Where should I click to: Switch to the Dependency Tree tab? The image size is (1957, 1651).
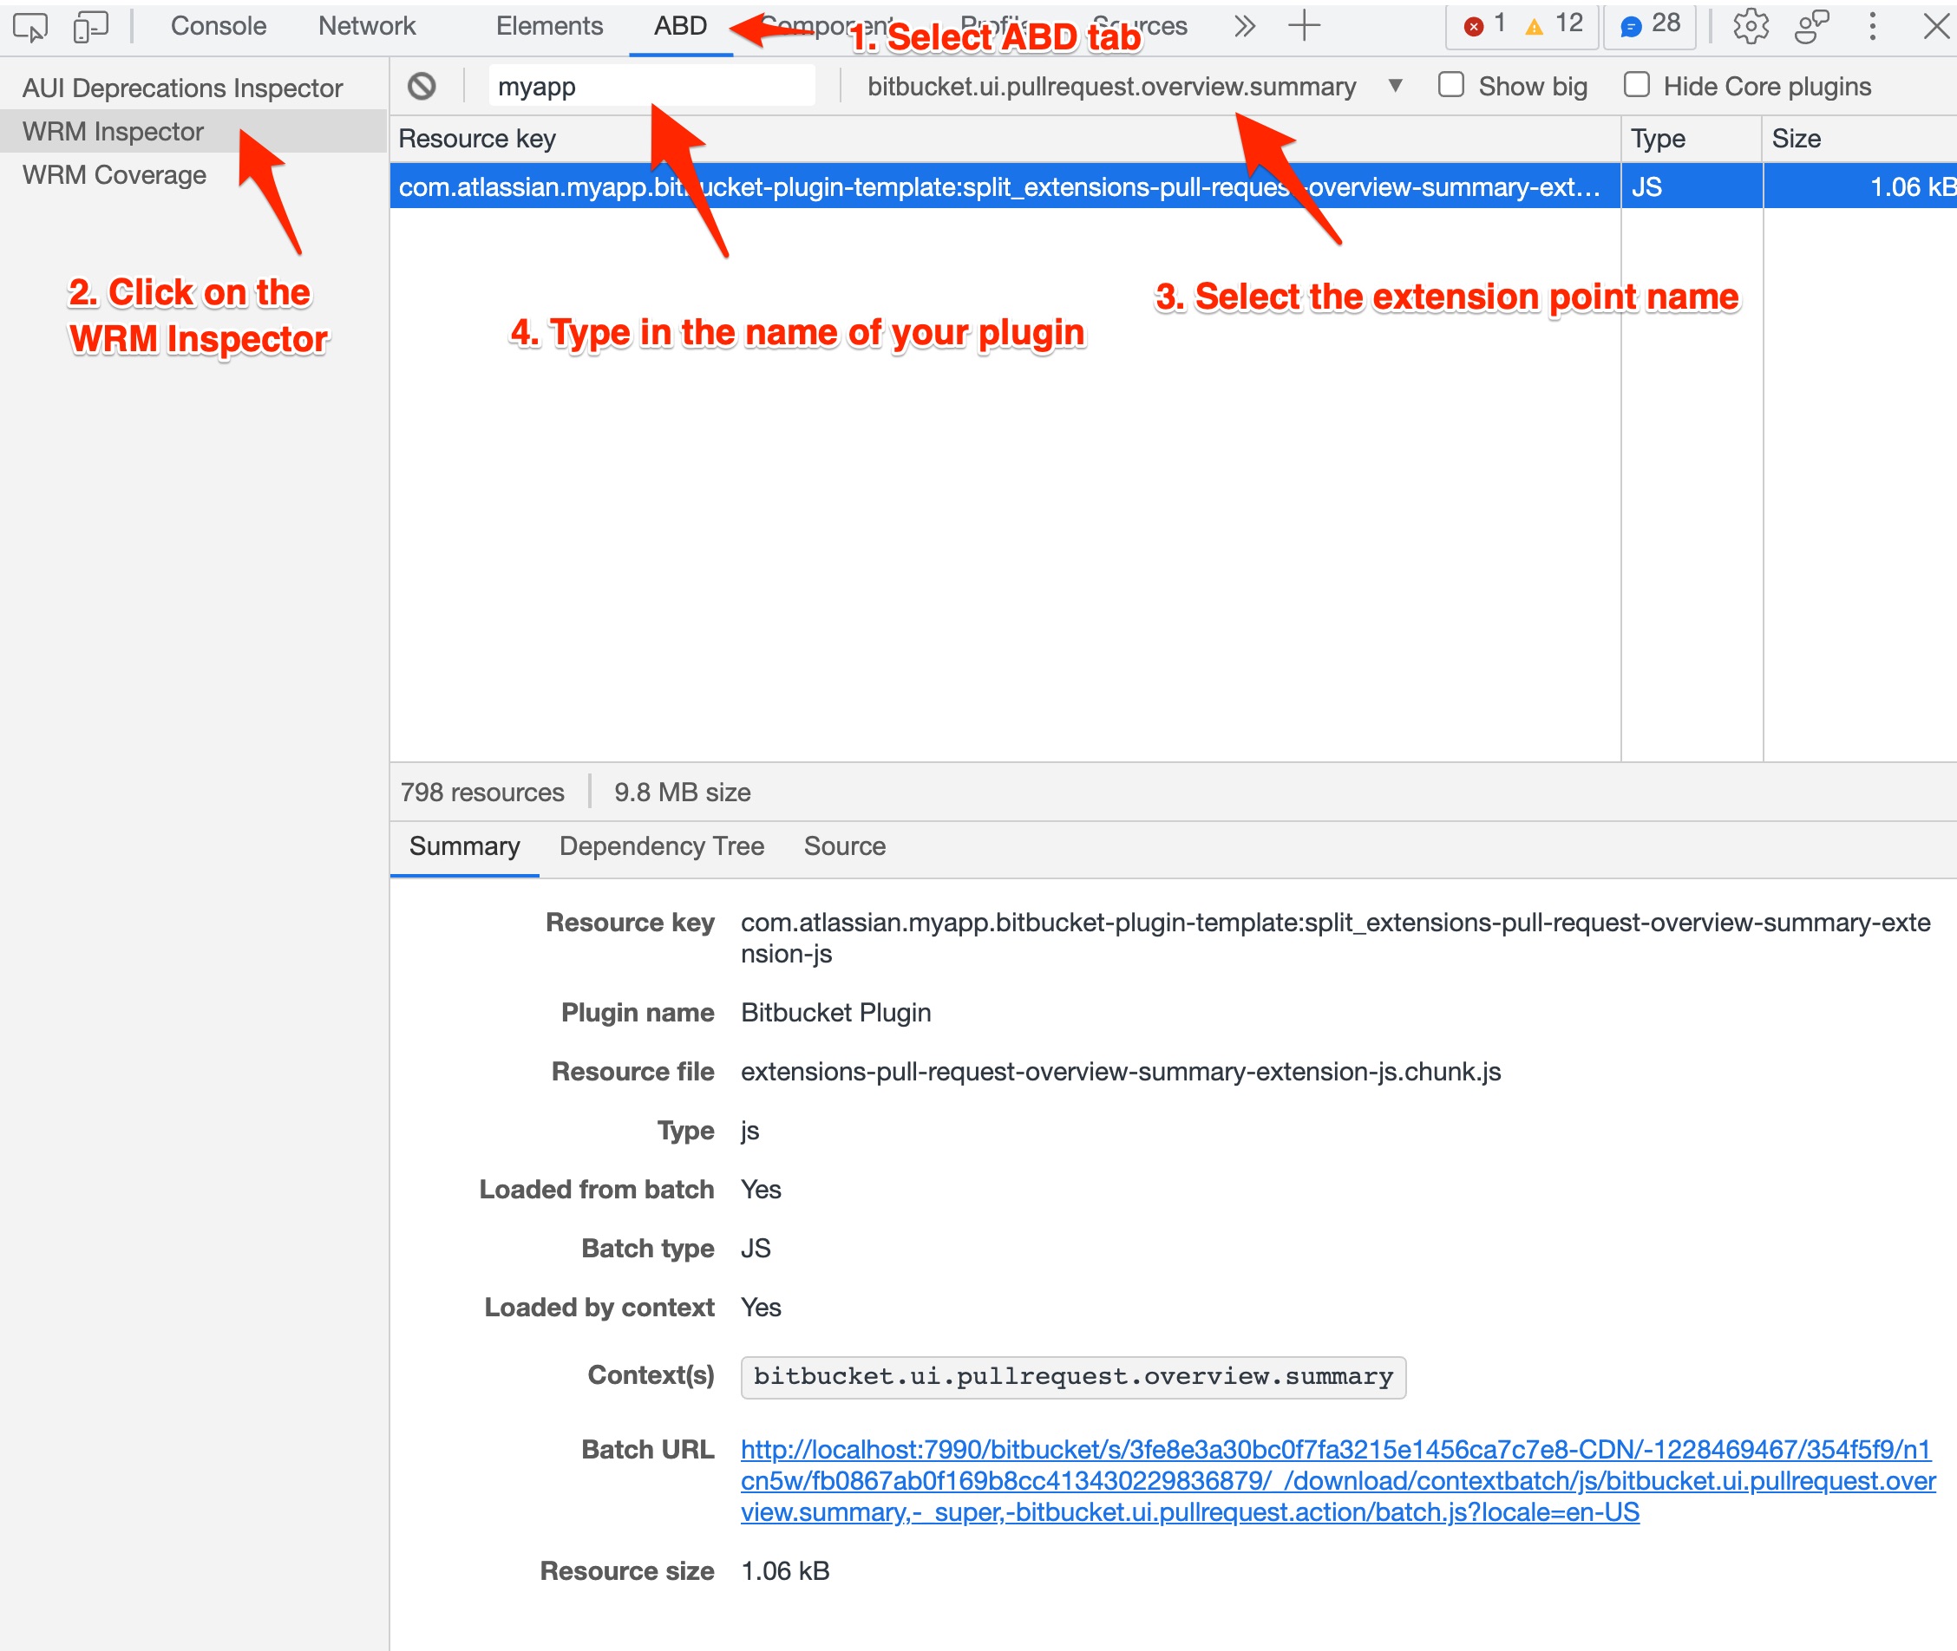click(661, 846)
